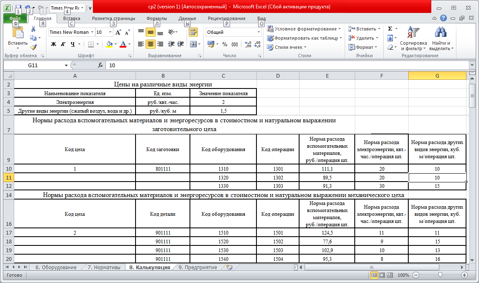The width and height of the screenshot is (479, 283).
Task: Increase font size with the large A icon
Action: coord(118,32)
